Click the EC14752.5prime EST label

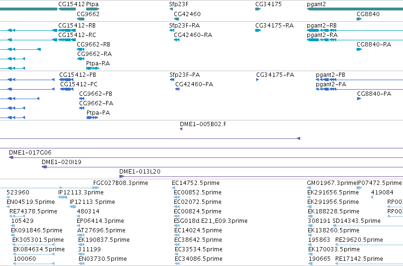coord(196,183)
